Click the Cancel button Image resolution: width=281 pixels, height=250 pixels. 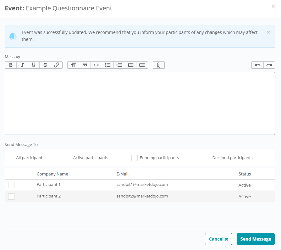(218, 239)
